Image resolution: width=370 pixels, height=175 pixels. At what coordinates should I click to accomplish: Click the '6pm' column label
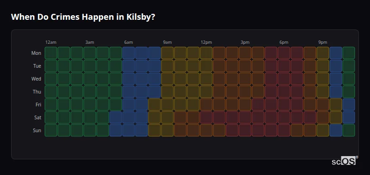[x=284, y=42]
